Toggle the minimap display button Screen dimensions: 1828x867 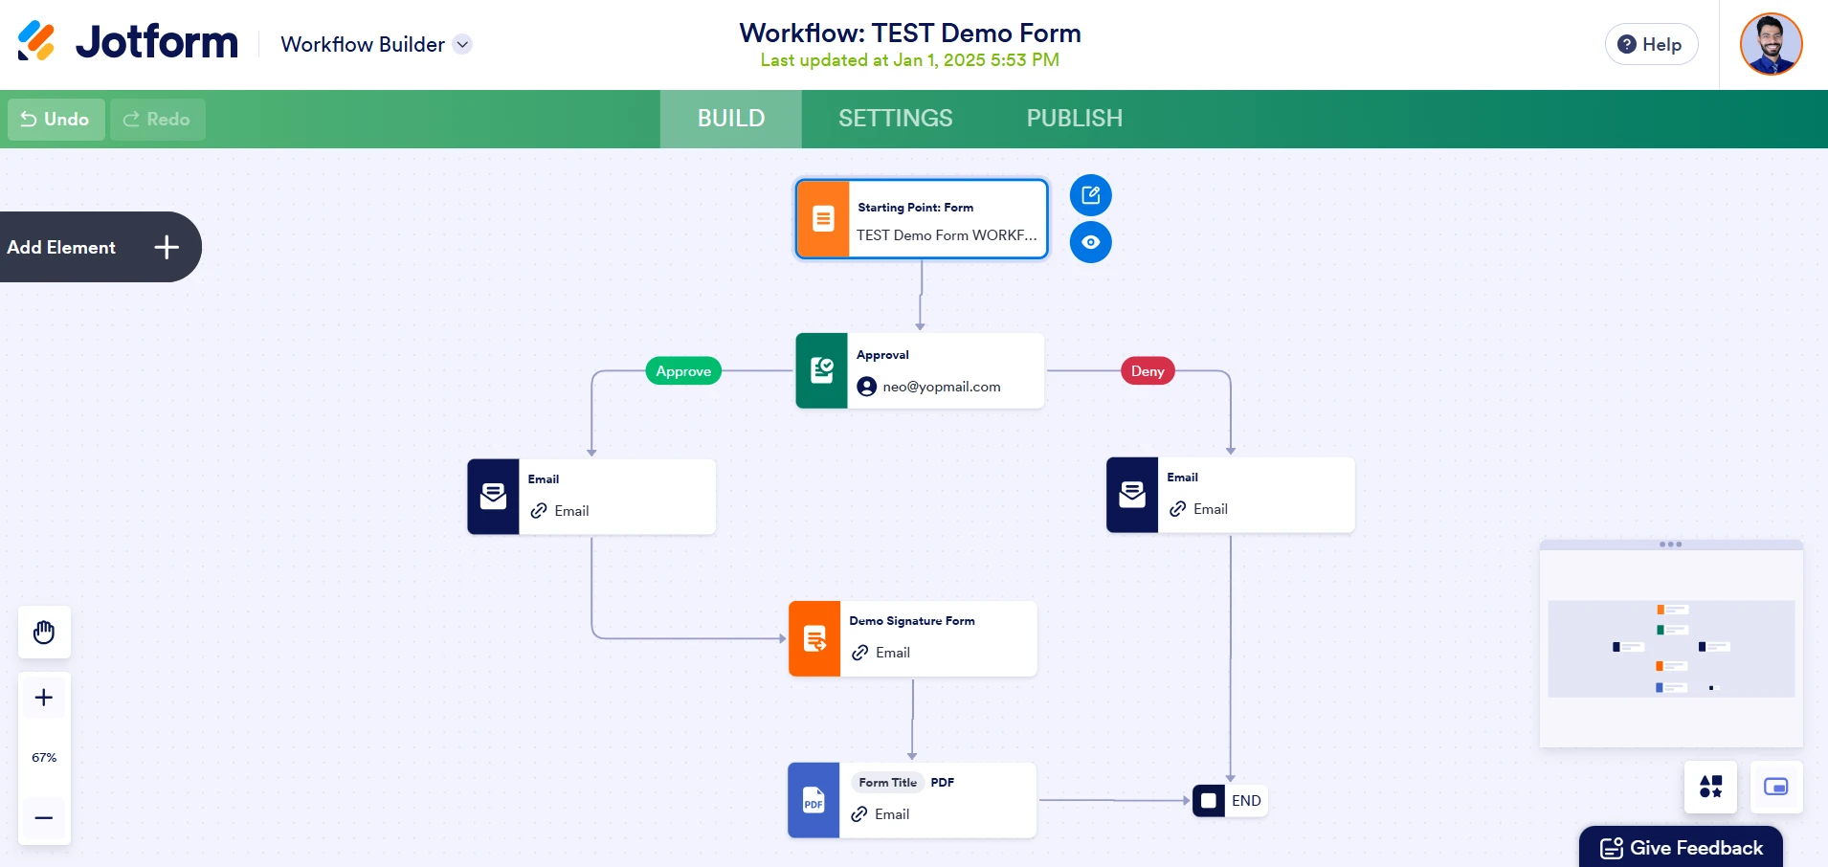1775,787
